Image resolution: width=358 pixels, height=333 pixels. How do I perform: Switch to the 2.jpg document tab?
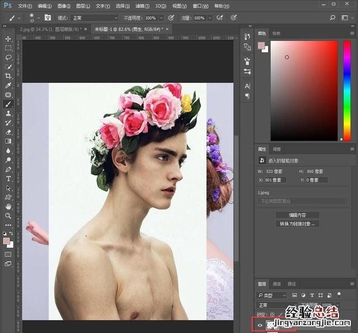(49, 29)
